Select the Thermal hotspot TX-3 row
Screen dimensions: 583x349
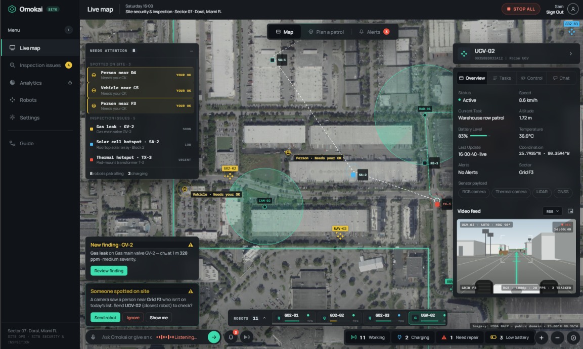141,160
